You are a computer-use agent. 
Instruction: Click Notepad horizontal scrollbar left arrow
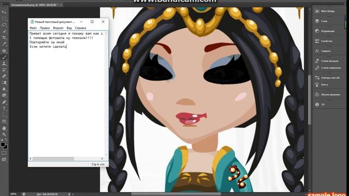31,158
